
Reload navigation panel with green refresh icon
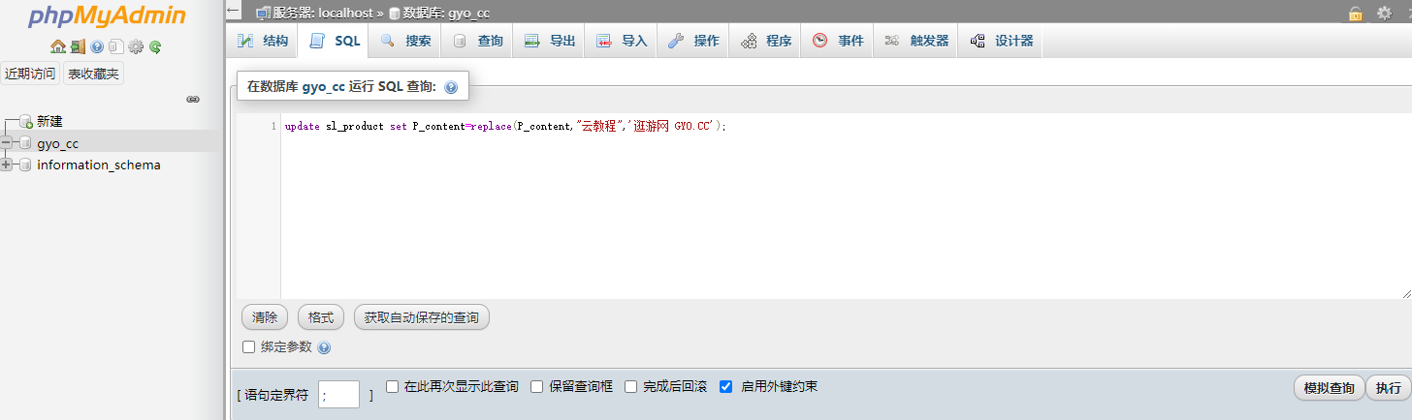155,46
